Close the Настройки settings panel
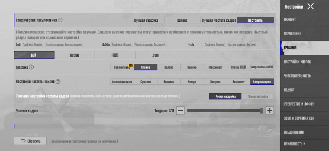This screenshot has width=329, height=151. (310, 7)
